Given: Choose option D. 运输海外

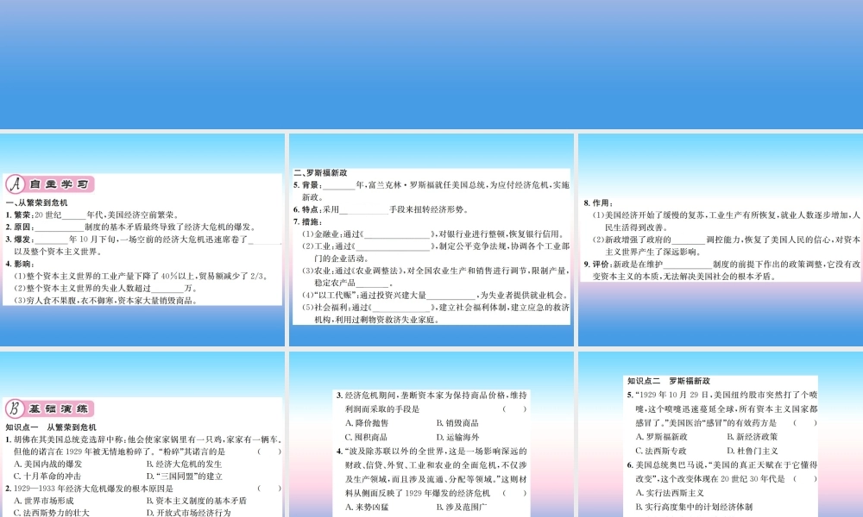Looking at the screenshot, I should 457,438.
